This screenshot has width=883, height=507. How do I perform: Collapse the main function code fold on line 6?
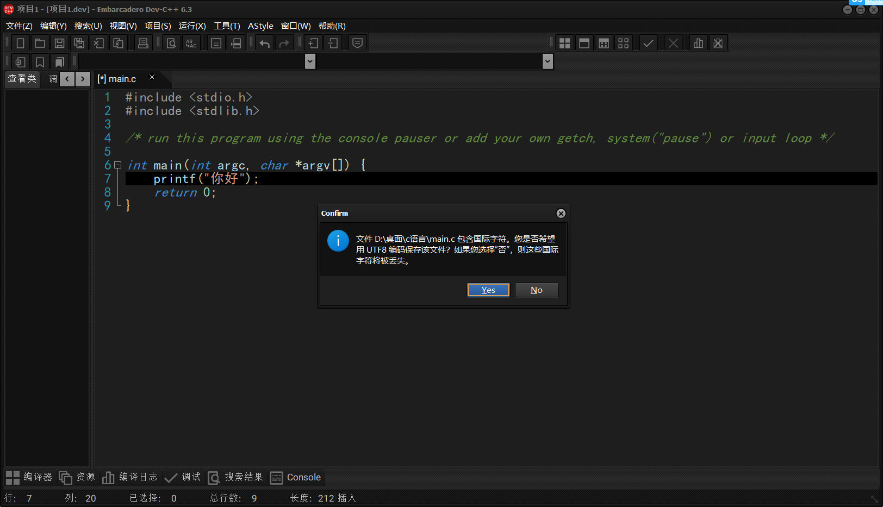click(117, 165)
